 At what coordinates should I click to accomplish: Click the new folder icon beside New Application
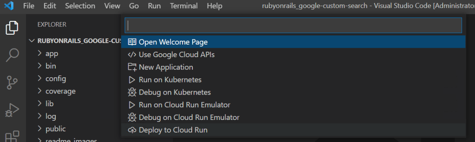coord(132,67)
